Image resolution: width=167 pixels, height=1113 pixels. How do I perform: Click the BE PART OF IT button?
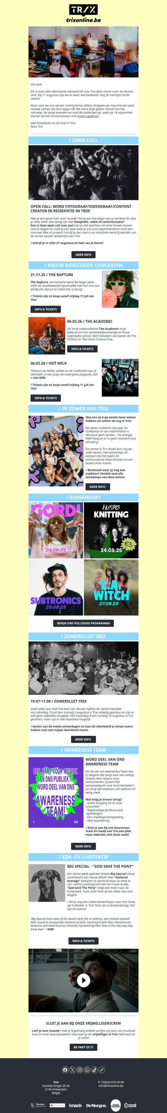[x=83, y=1047]
